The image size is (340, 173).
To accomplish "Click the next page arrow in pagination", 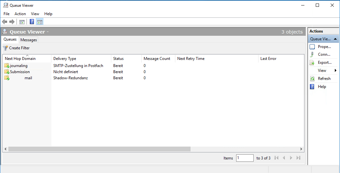I will (291, 158).
